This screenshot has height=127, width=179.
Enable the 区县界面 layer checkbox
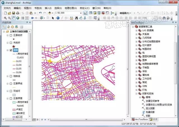click(11, 99)
